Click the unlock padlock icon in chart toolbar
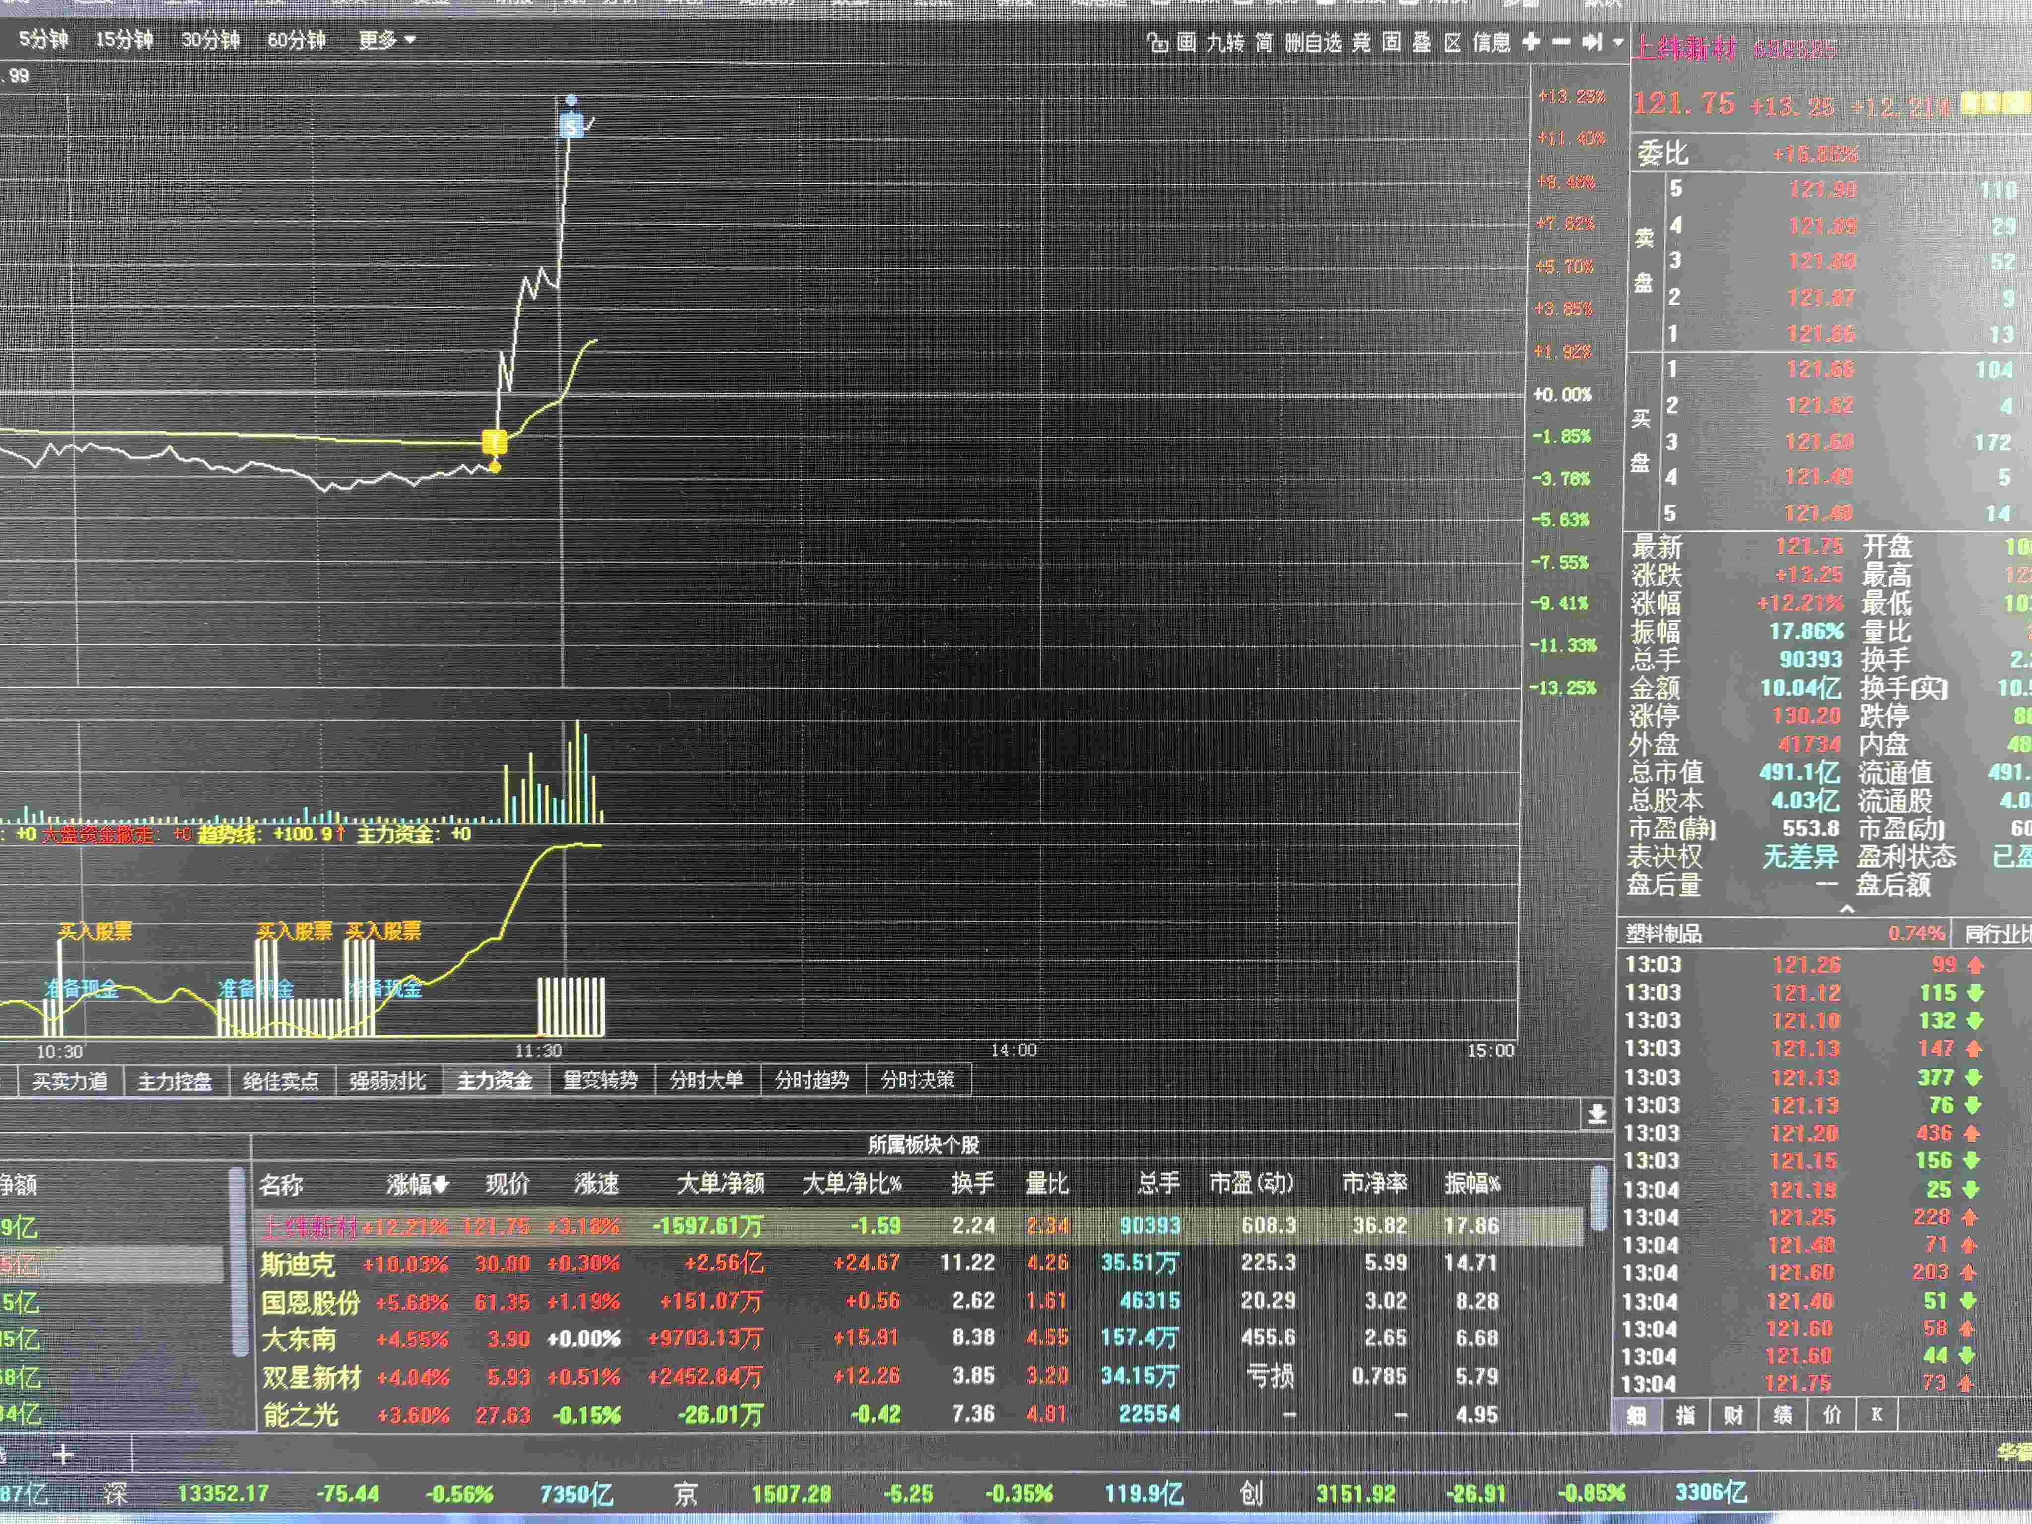Screen dimensions: 2032x1524 coord(1157,42)
